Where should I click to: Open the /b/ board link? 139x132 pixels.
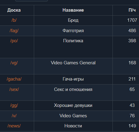coord(14,20)
